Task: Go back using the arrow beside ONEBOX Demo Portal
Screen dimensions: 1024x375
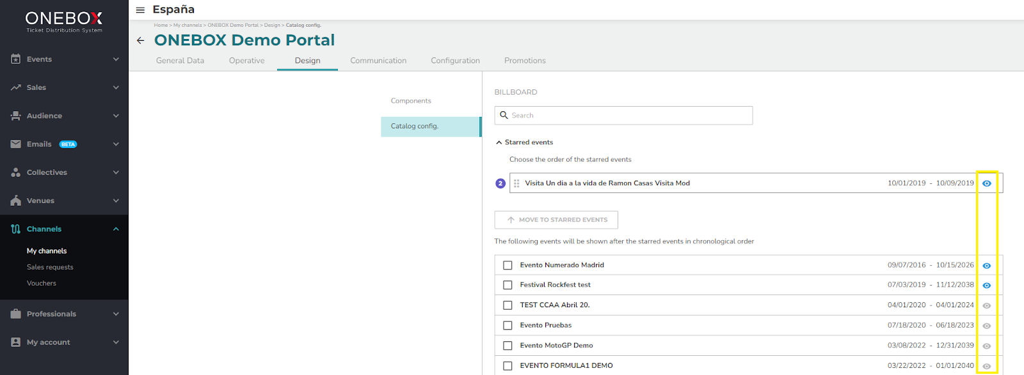Action: (x=140, y=40)
